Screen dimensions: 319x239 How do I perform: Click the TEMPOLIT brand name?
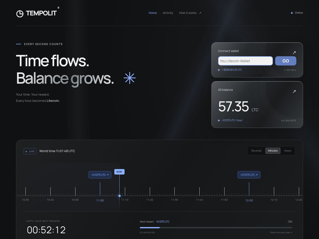pyautogui.click(x=41, y=13)
